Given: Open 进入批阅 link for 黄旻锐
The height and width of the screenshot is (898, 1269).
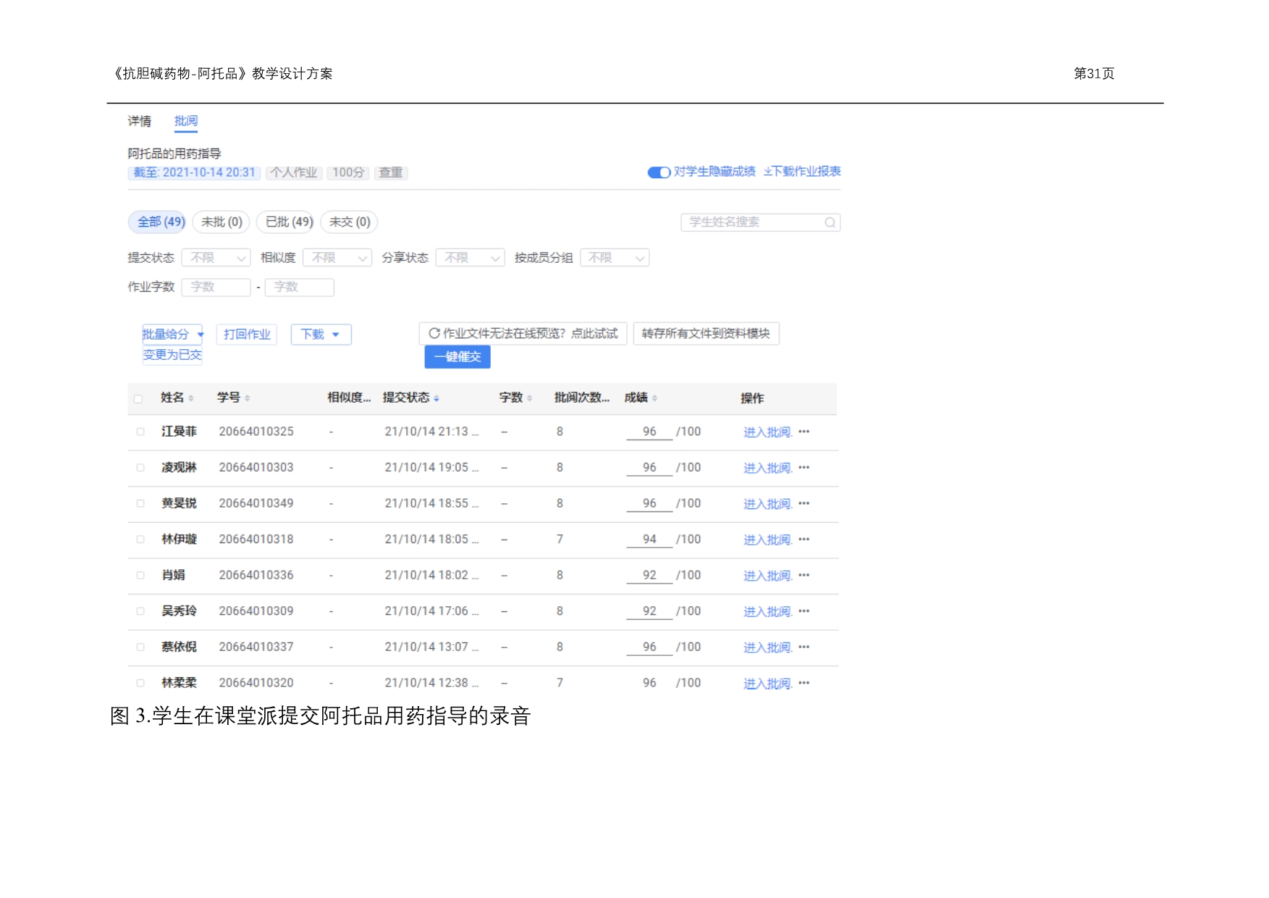Looking at the screenshot, I should coord(767,503).
